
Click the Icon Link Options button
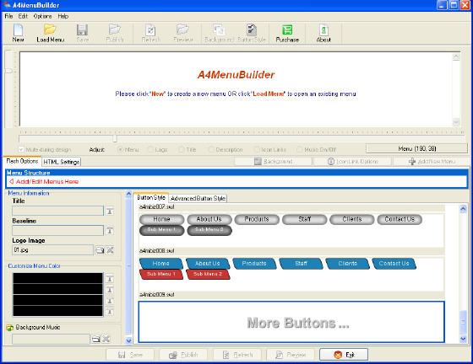[x=353, y=162]
